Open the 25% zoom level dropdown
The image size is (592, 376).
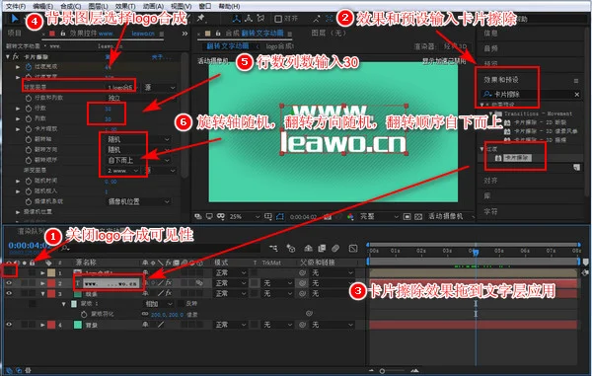[x=245, y=217]
